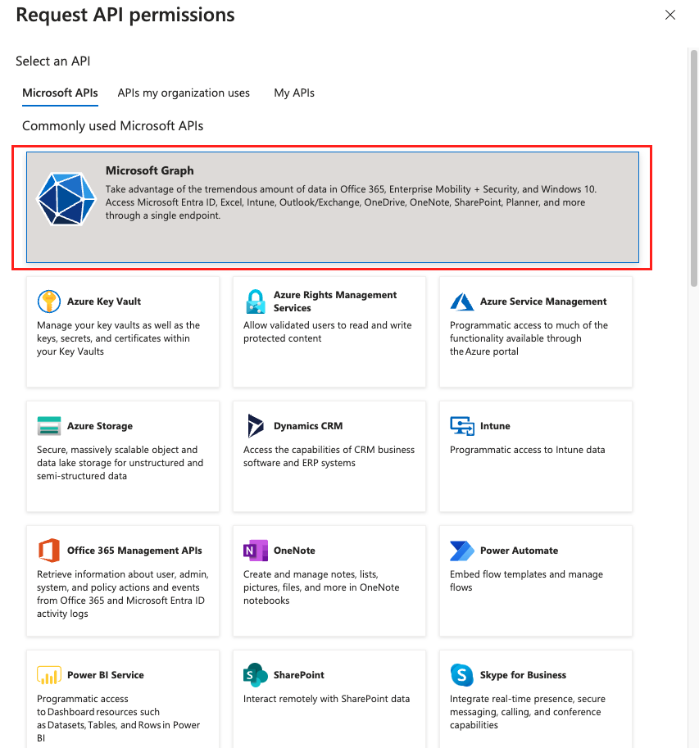
Task: Choose the Dynamics CRM title
Action: pos(308,426)
